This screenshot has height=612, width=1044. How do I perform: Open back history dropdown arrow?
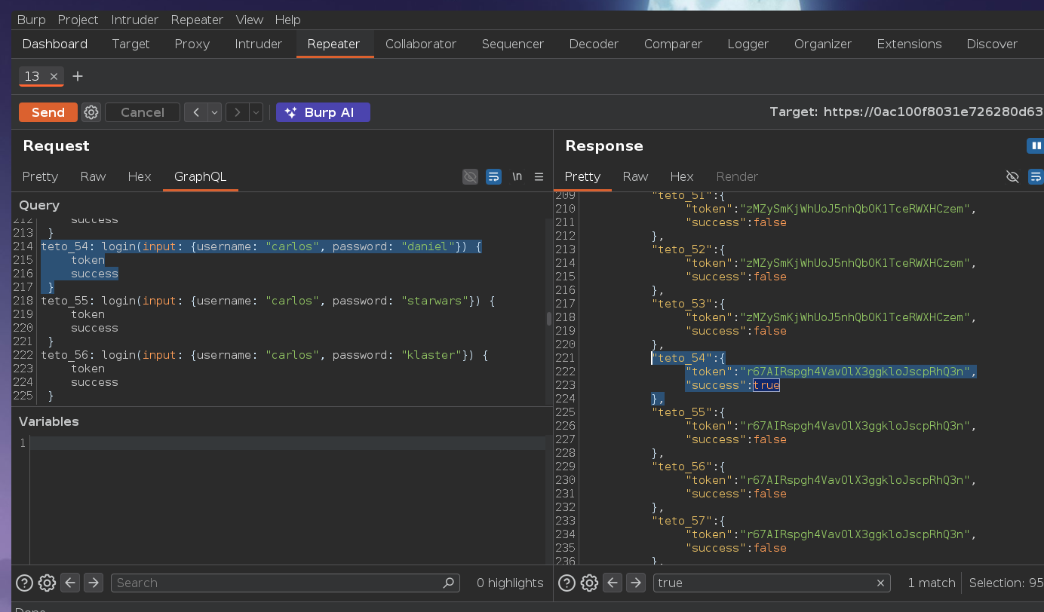pos(214,112)
